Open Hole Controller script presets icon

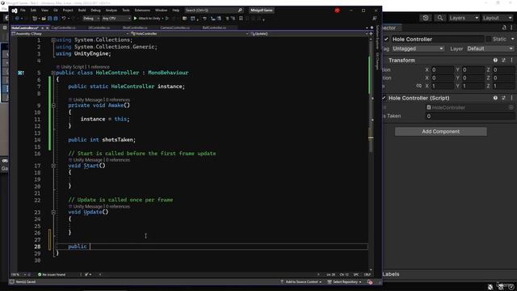(503, 98)
